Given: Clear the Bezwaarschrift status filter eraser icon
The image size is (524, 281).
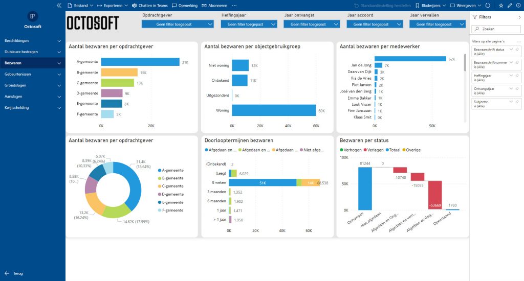Looking at the screenshot, I should click(x=517, y=50).
